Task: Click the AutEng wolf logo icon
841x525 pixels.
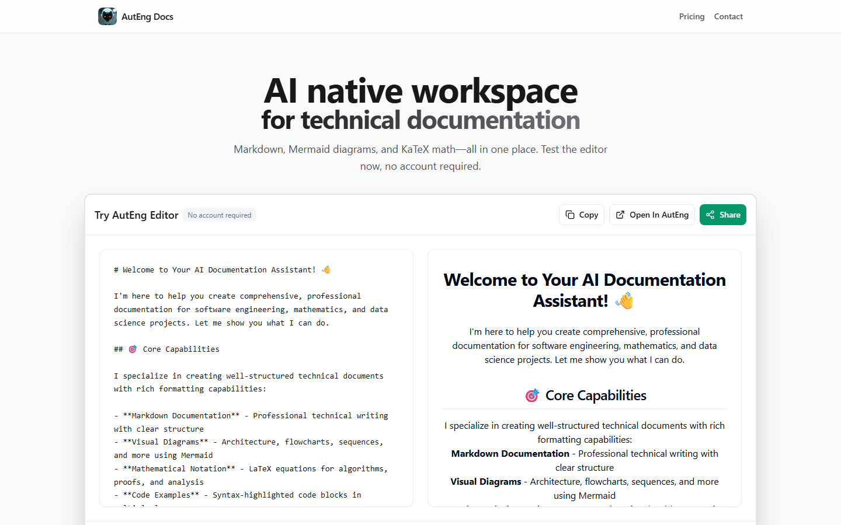Action: (x=107, y=16)
